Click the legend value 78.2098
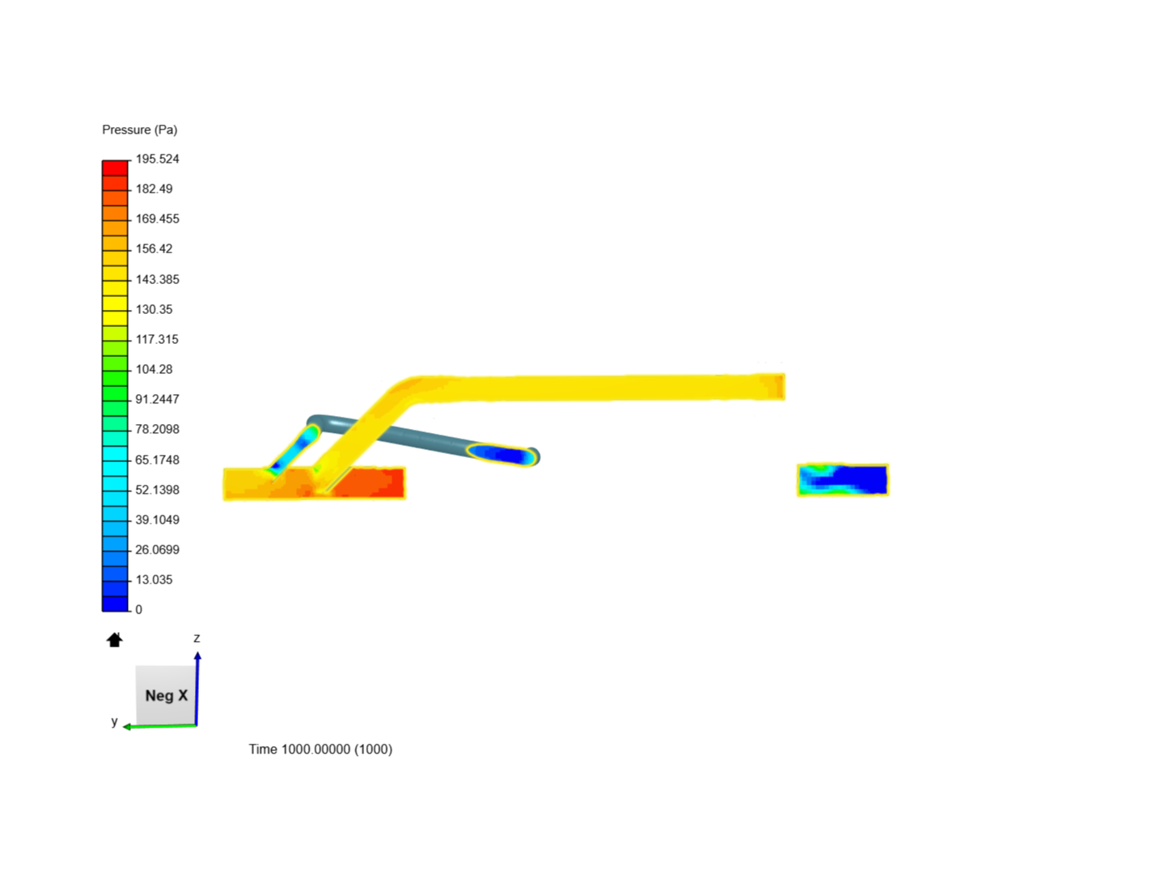The width and height of the screenshot is (1165, 874). point(157,429)
